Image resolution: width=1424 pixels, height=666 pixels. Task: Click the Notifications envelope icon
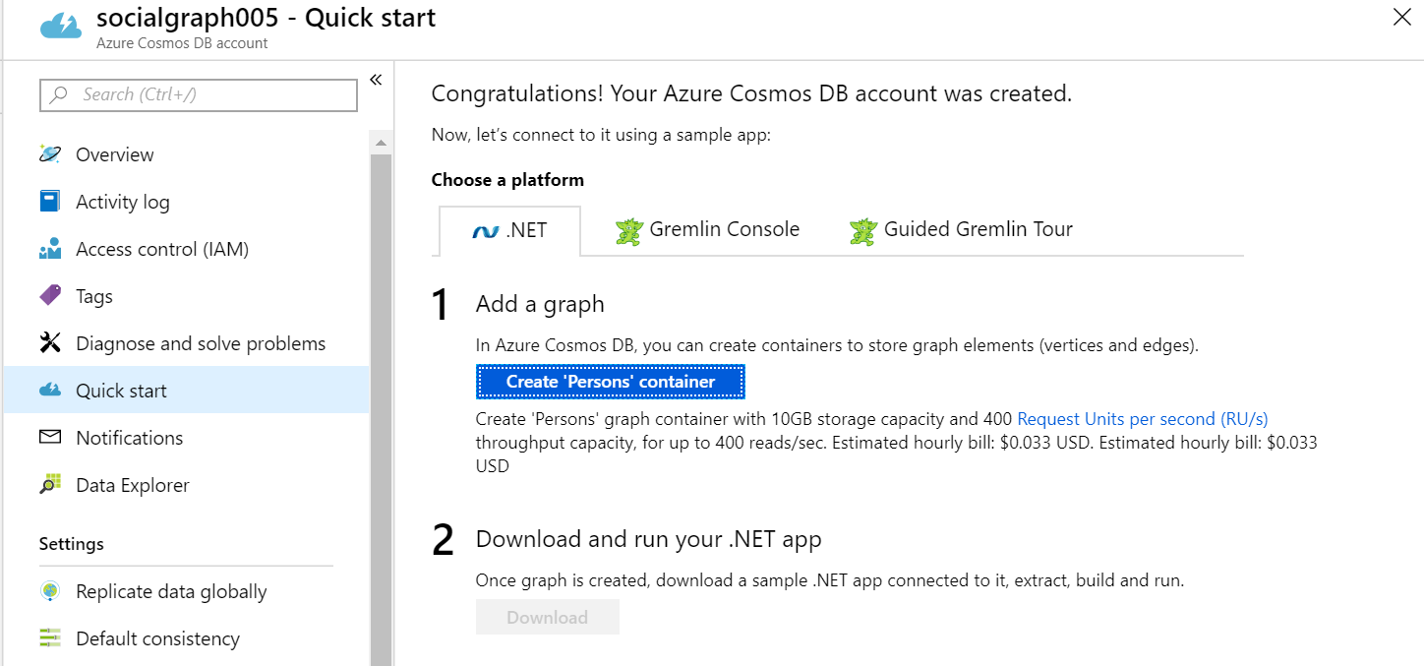tap(50, 438)
